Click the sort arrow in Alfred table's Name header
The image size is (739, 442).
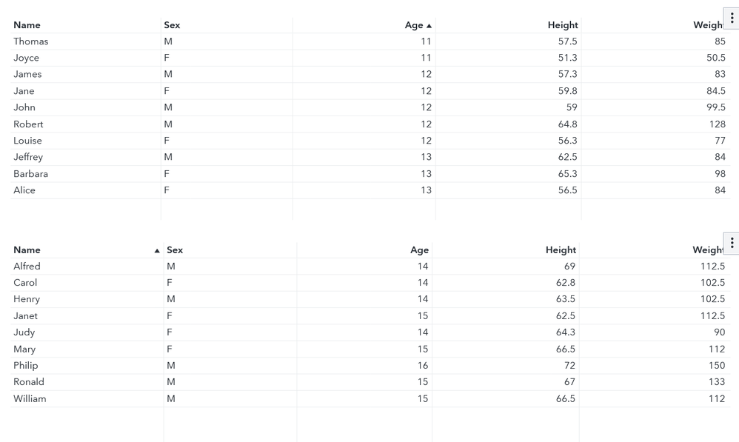(157, 251)
